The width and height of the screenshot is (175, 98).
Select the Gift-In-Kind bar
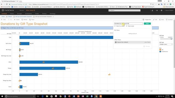point(24,44)
